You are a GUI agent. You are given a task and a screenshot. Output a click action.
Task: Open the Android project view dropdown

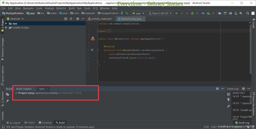coord(15,19)
